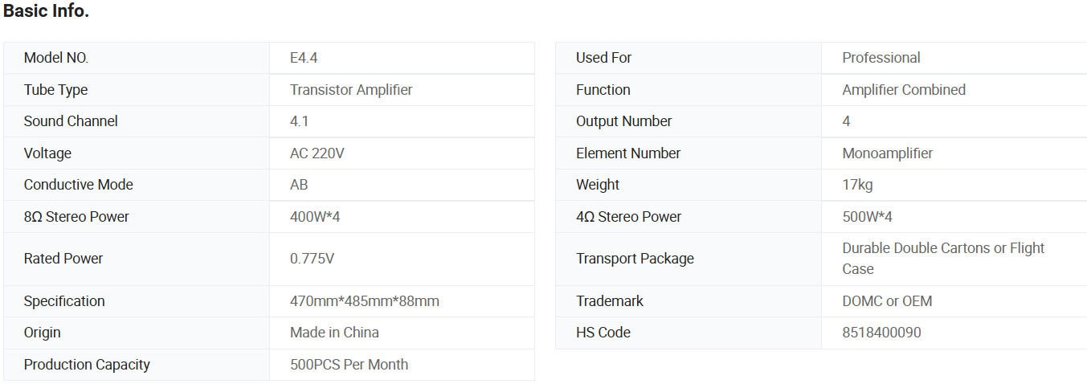
Task: Select the E4.4 model value
Action: (x=304, y=58)
